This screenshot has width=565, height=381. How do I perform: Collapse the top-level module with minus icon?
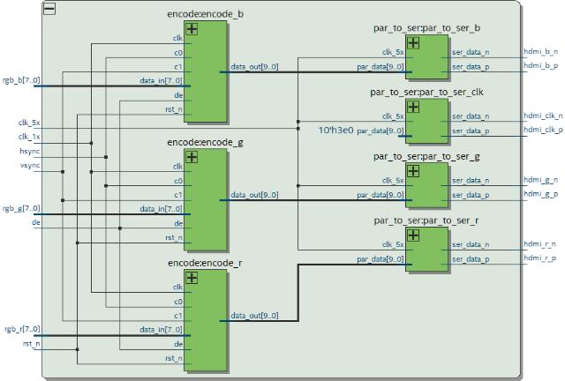click(49, 9)
